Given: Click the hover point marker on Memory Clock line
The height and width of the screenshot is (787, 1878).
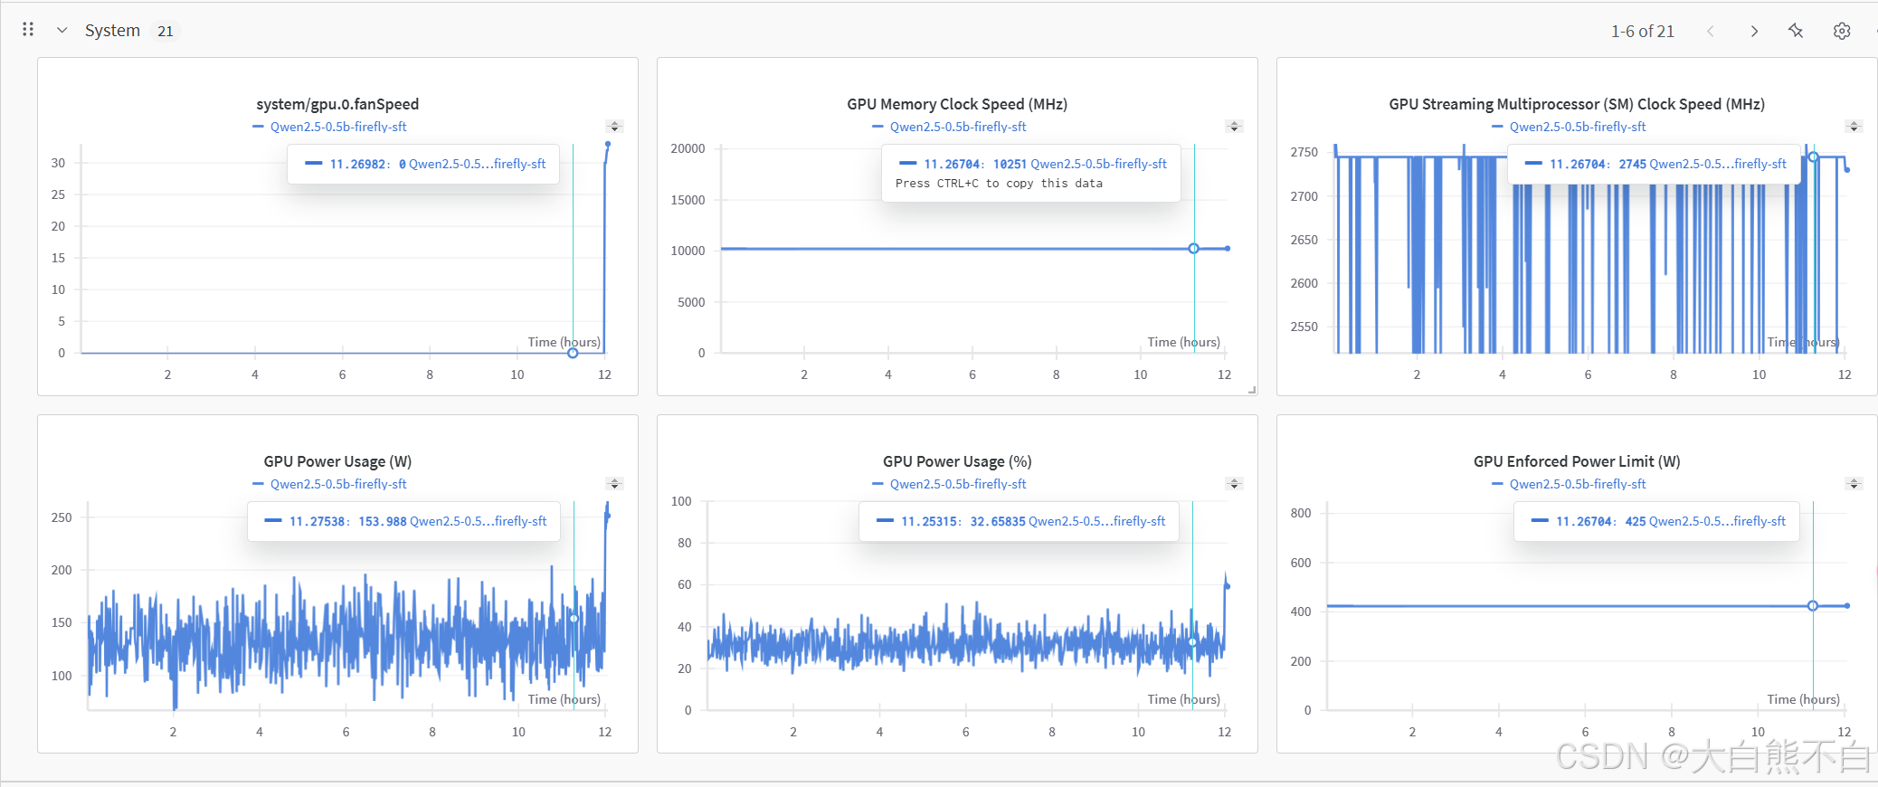Looking at the screenshot, I should point(1194,249).
